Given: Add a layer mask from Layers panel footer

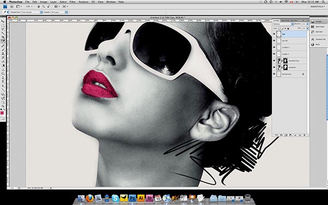Looking at the screenshot, I should click(x=286, y=135).
